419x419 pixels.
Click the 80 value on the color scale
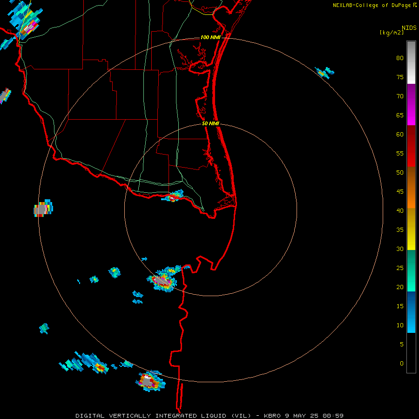pyautogui.click(x=400, y=58)
